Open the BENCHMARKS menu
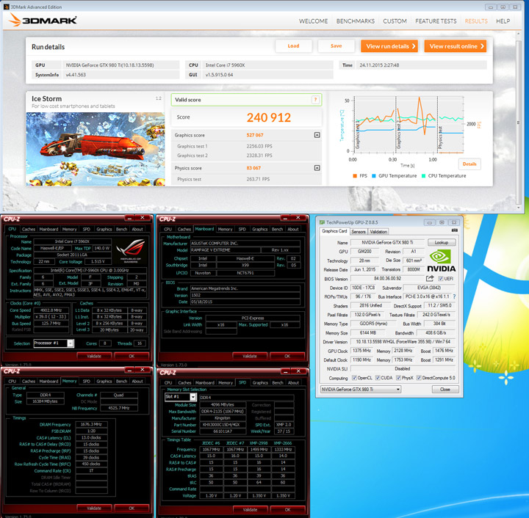Screen dimensions: 529x518 point(356,21)
